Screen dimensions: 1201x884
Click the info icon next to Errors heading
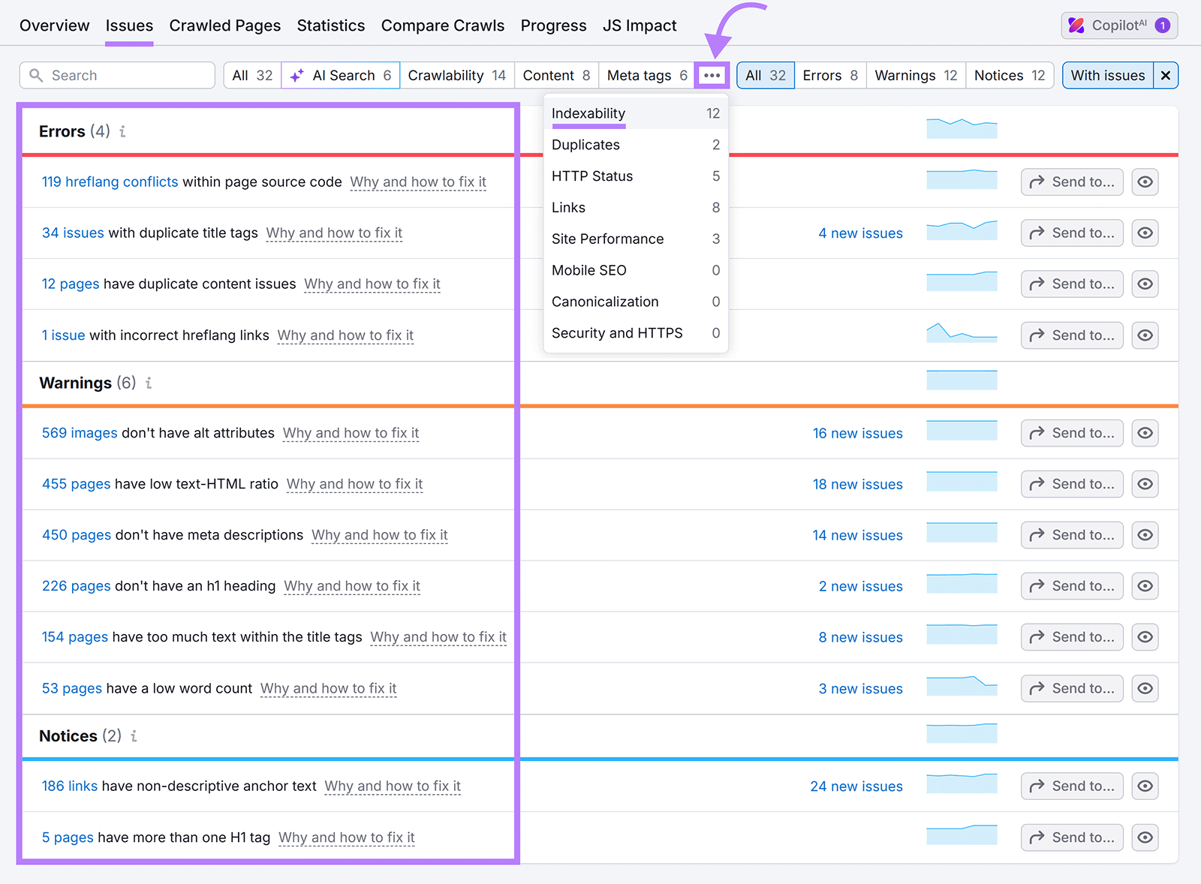pyautogui.click(x=122, y=131)
